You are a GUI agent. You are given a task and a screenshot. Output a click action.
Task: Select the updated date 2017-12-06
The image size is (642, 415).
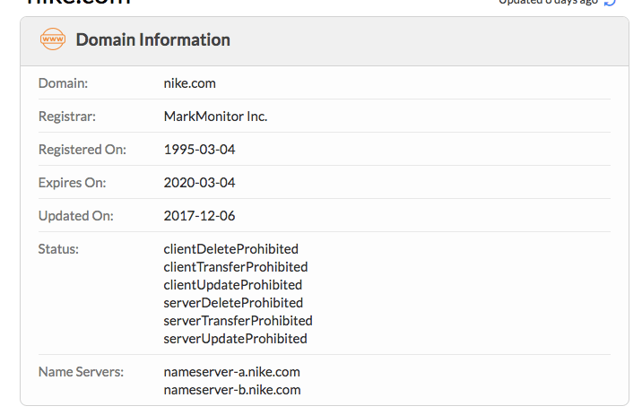pos(199,216)
